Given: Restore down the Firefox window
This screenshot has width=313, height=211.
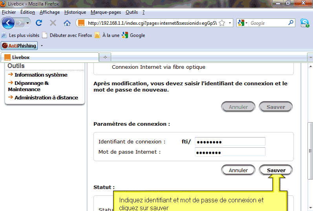Looking at the screenshot, I should click(x=288, y=3).
